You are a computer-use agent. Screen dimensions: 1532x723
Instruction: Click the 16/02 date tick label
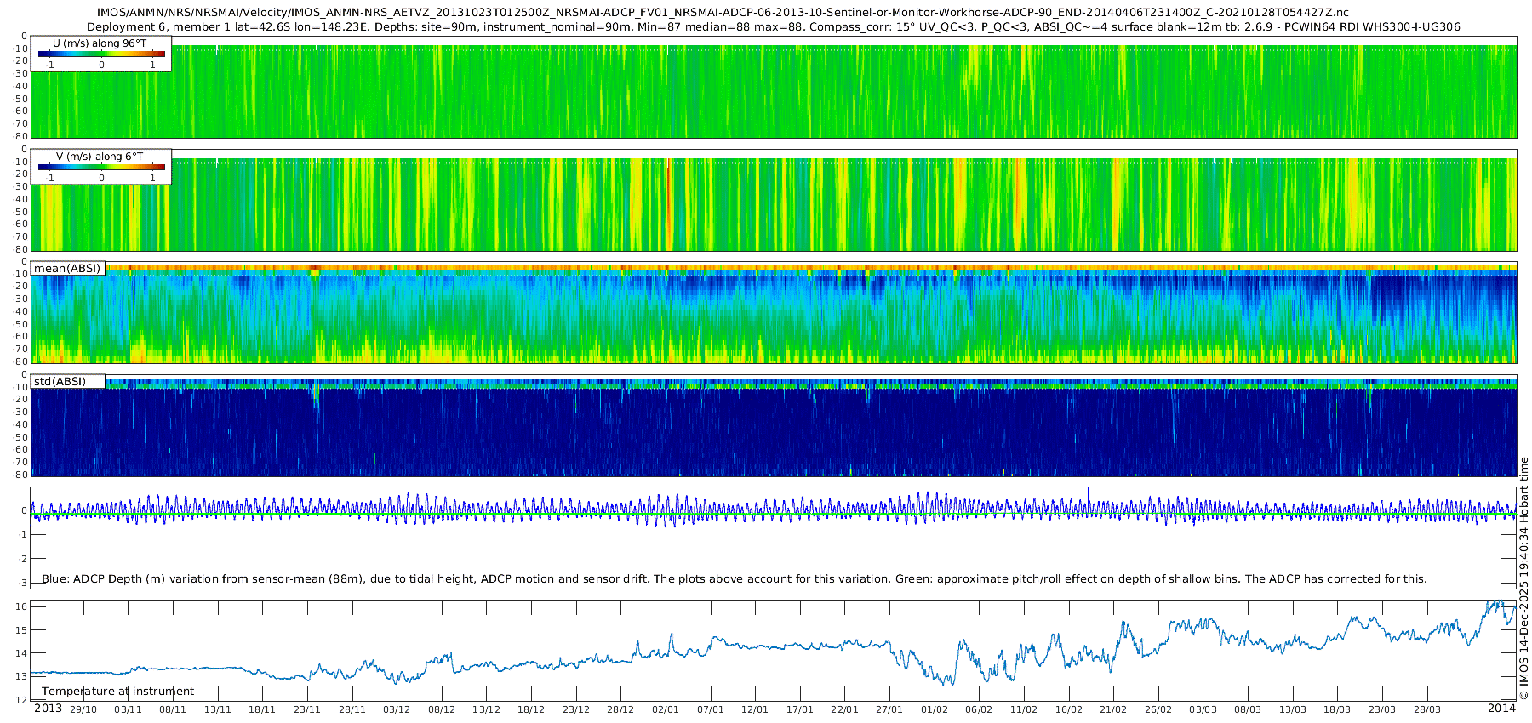tap(1068, 709)
